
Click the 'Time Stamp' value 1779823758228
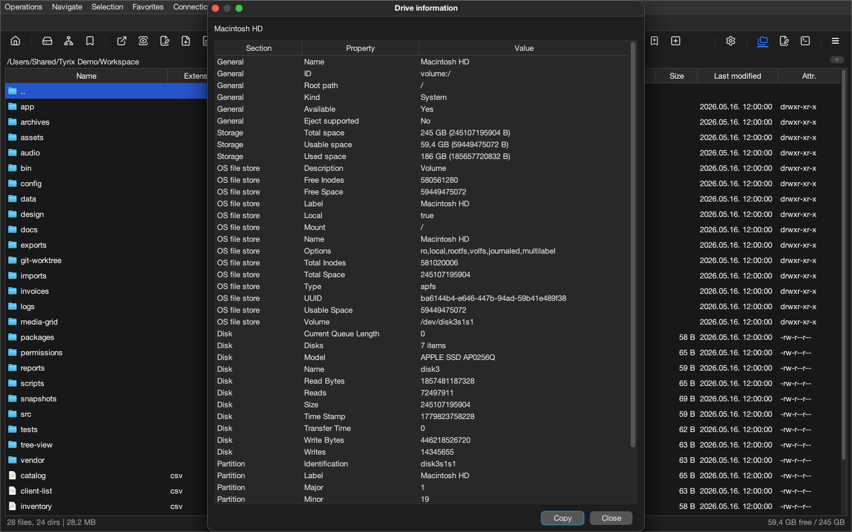coord(447,416)
